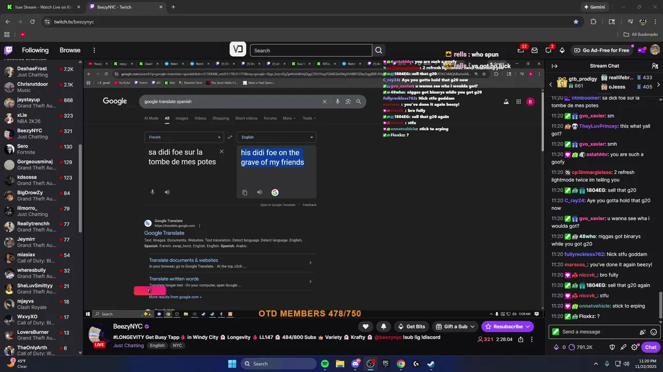This screenshot has width=663, height=372.
Task: Open a new Chrome tab
Action: [x=173, y=7]
